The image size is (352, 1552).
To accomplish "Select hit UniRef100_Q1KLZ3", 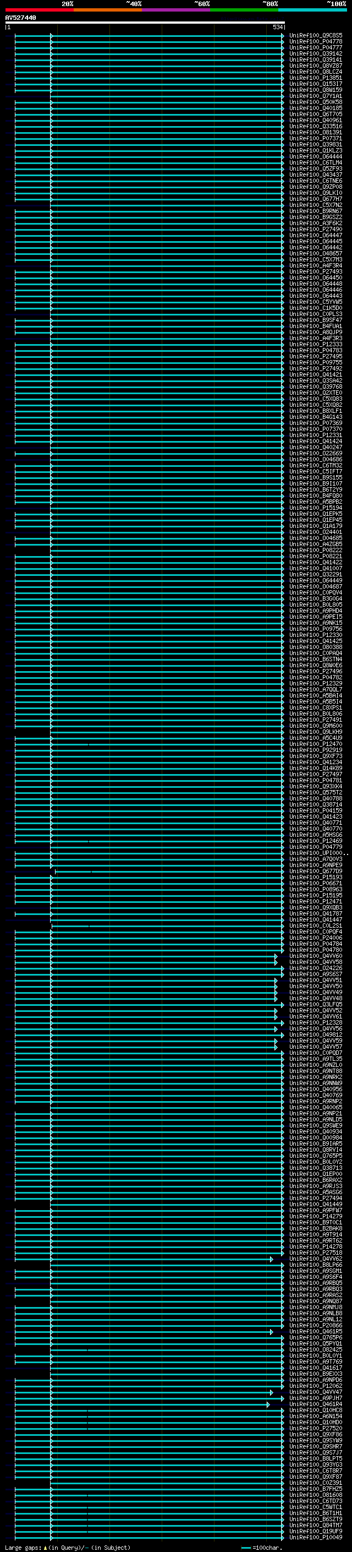I will tap(316, 151).
